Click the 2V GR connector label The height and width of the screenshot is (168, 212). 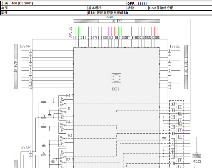pyautogui.click(x=26, y=147)
